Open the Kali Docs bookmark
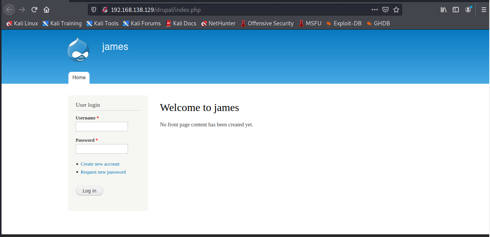This screenshot has height=237, width=490. 181,23
